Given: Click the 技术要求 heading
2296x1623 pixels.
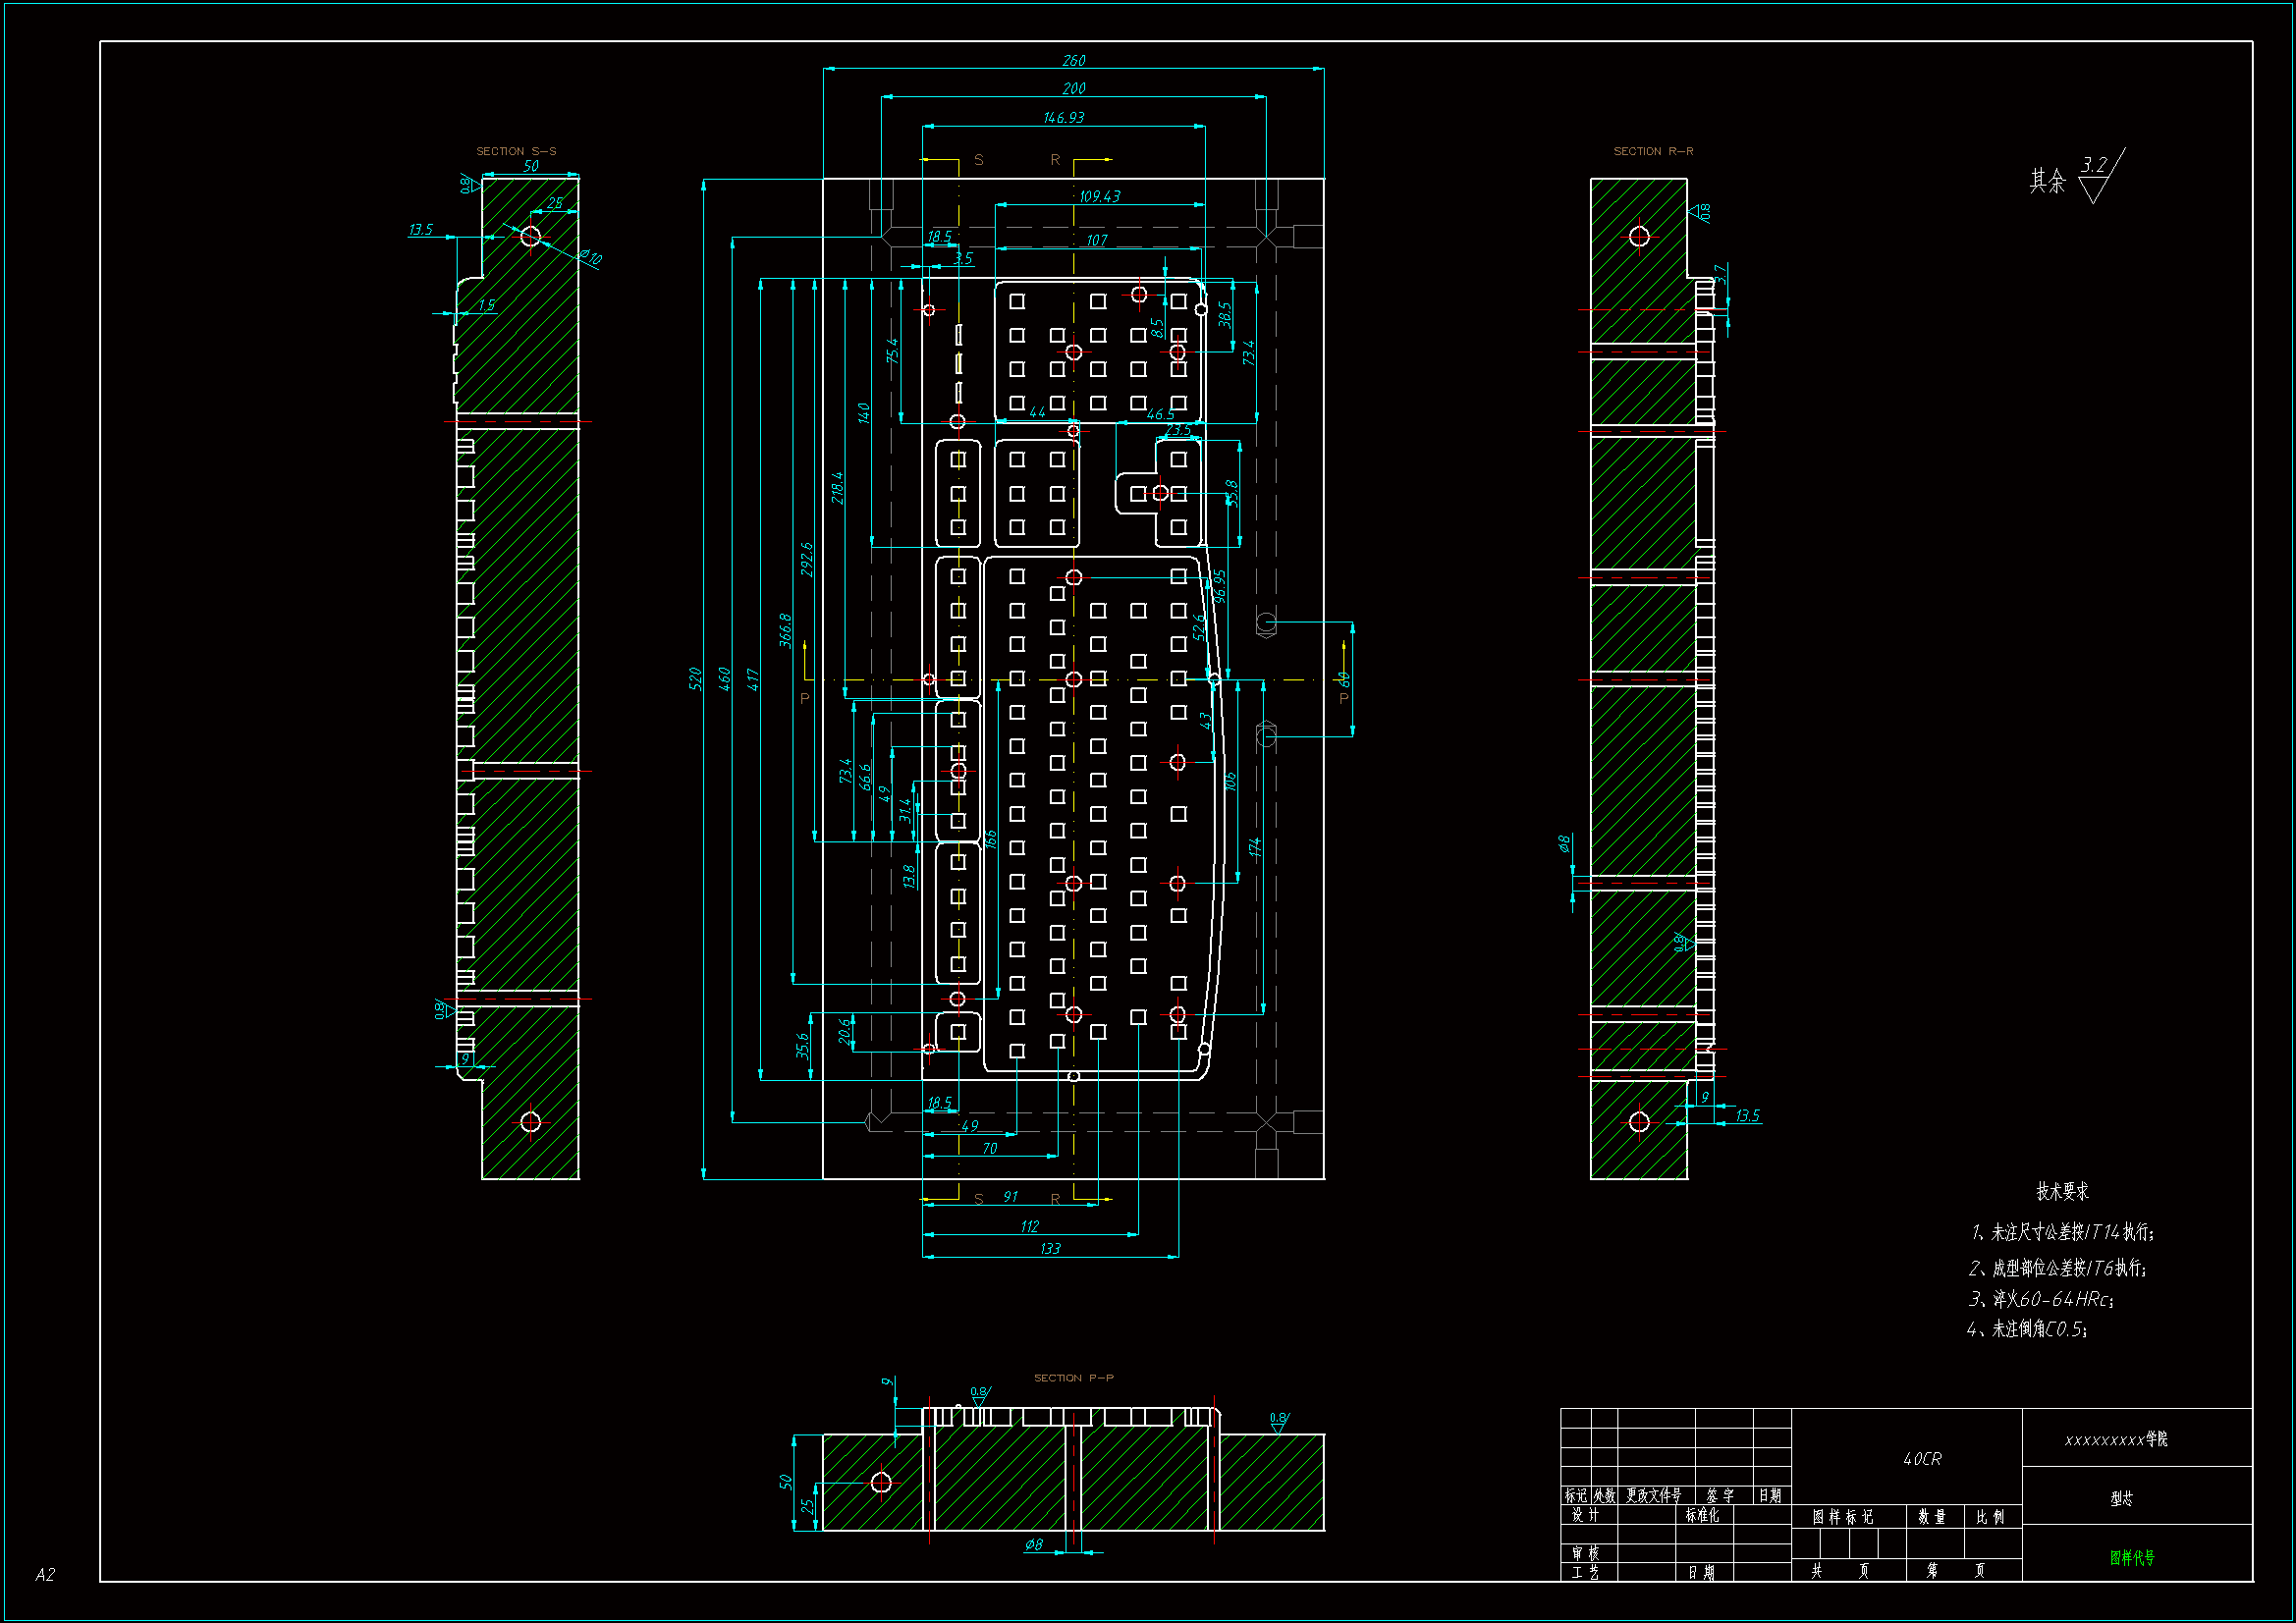Looking at the screenshot, I should [2062, 1191].
